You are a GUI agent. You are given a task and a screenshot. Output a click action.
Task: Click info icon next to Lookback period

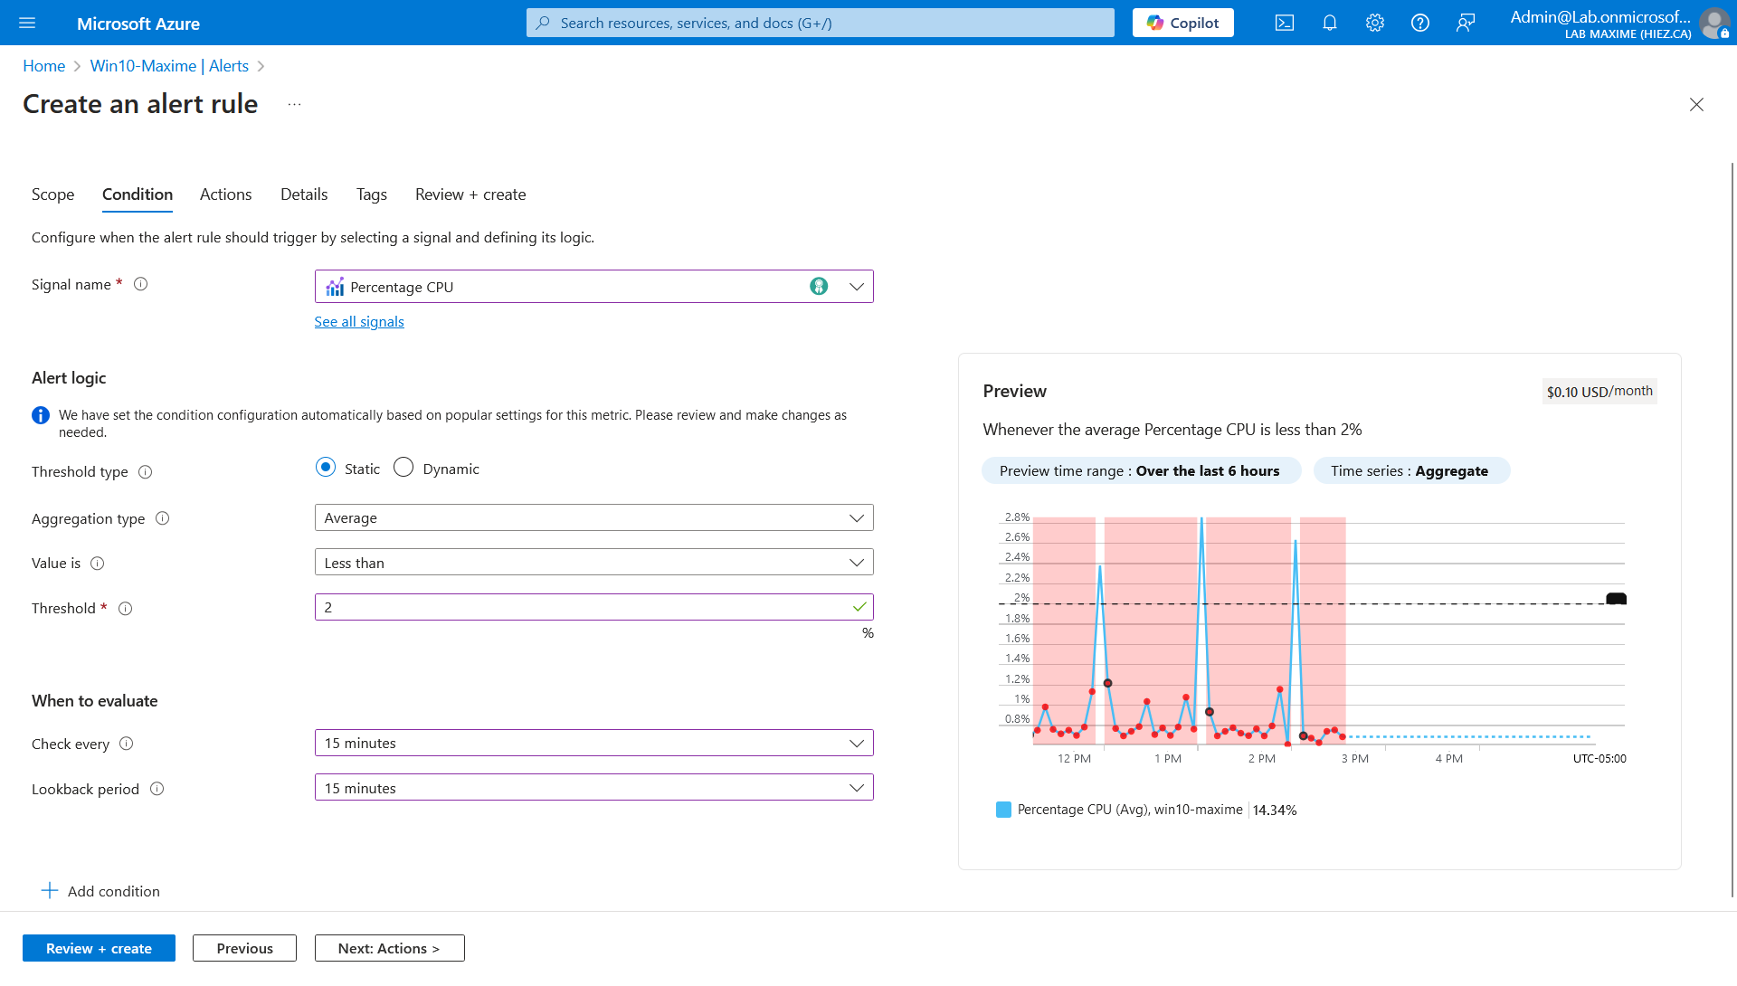(157, 789)
